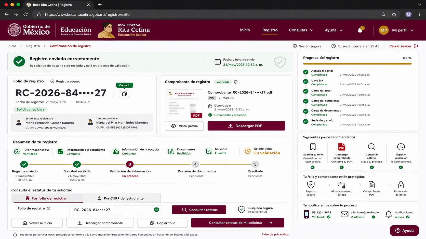Viewport: 426px width, 239px height.
Task: Click Volver al inicio button
Action: 37,223
